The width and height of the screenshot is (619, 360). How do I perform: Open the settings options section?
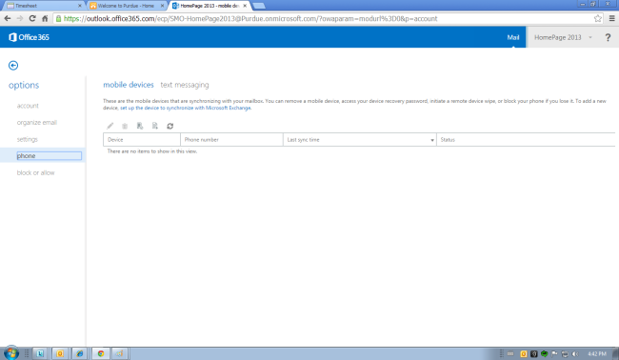(x=28, y=139)
